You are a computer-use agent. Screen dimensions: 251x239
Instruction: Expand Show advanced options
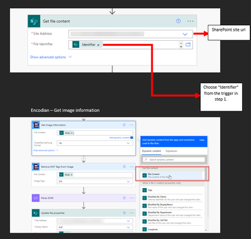coord(51,57)
